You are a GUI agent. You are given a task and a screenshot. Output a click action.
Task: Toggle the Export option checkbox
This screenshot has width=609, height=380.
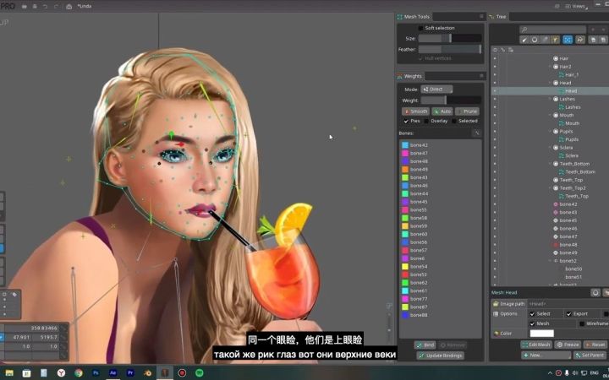[x=569, y=313]
